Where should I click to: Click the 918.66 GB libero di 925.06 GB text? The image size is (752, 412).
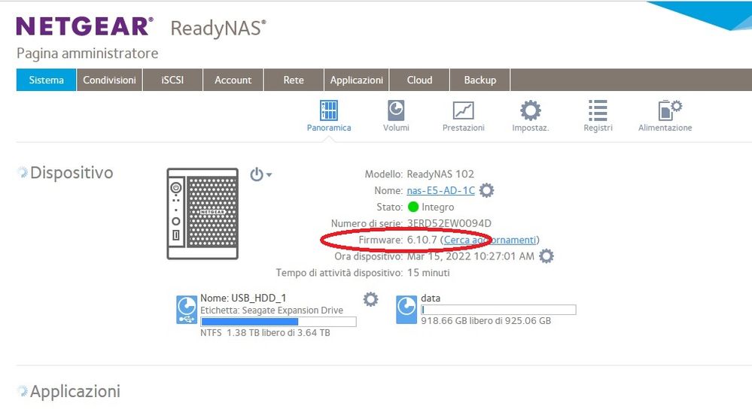pos(486,321)
